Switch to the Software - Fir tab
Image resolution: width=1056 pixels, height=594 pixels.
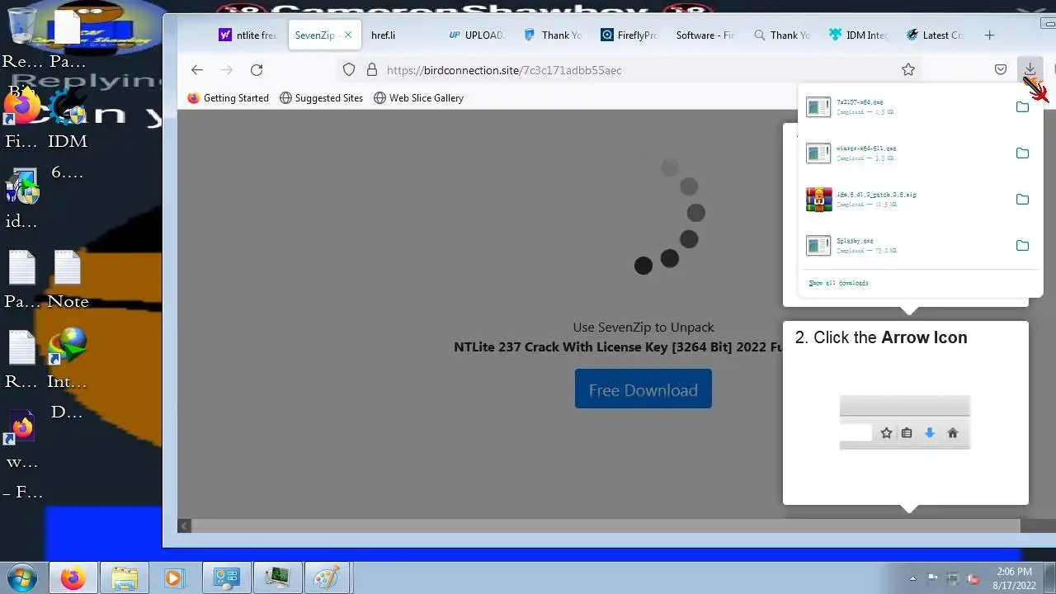(x=705, y=35)
